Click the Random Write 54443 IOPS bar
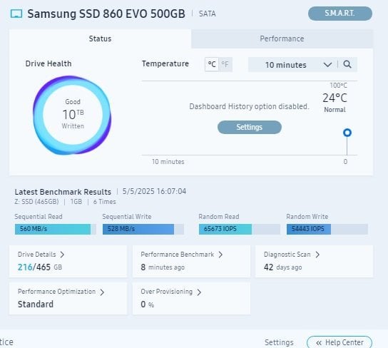Viewport: 388px width, 348px height. pyautogui.click(x=327, y=229)
